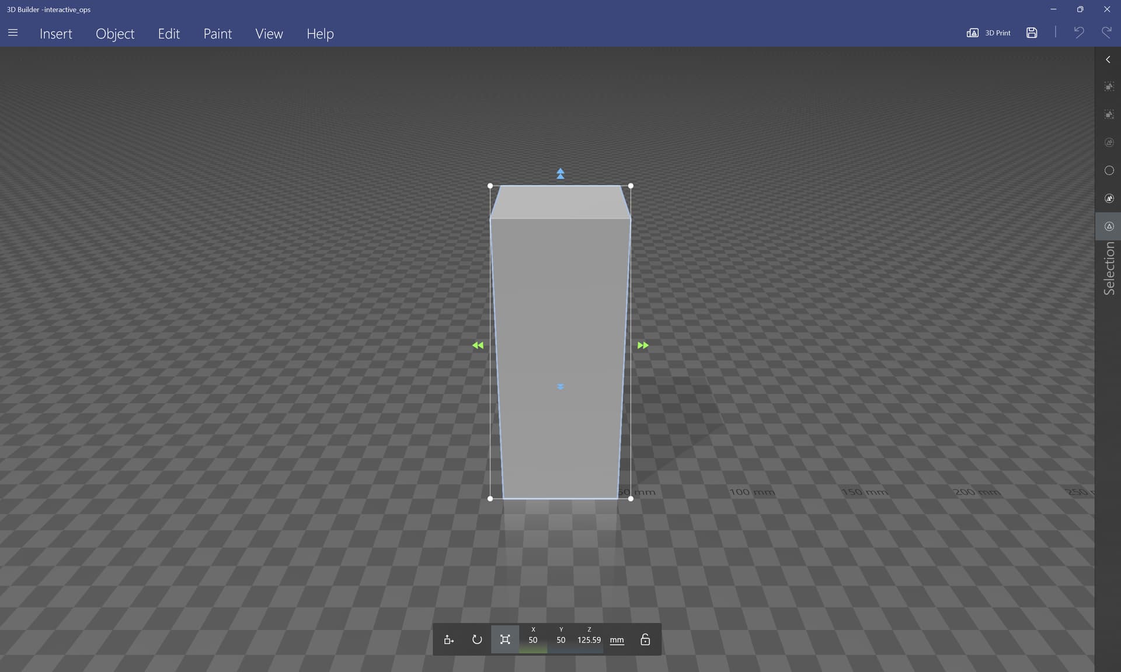The width and height of the screenshot is (1121, 672).
Task: Click the ungroup objects icon in sidebar
Action: pyautogui.click(x=1109, y=114)
